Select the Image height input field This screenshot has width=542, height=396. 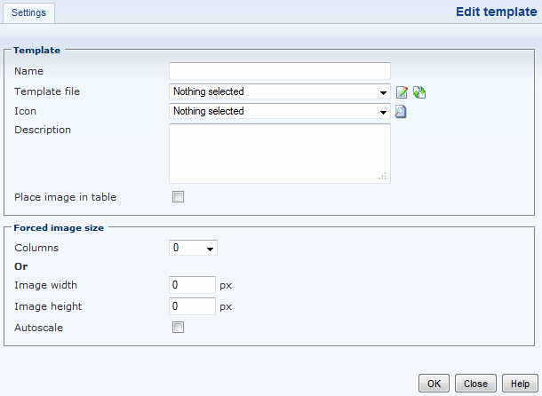pyautogui.click(x=192, y=306)
